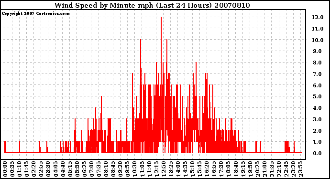Click the 14:35 time label
This screenshot has width=330, height=179.
tap(185, 169)
